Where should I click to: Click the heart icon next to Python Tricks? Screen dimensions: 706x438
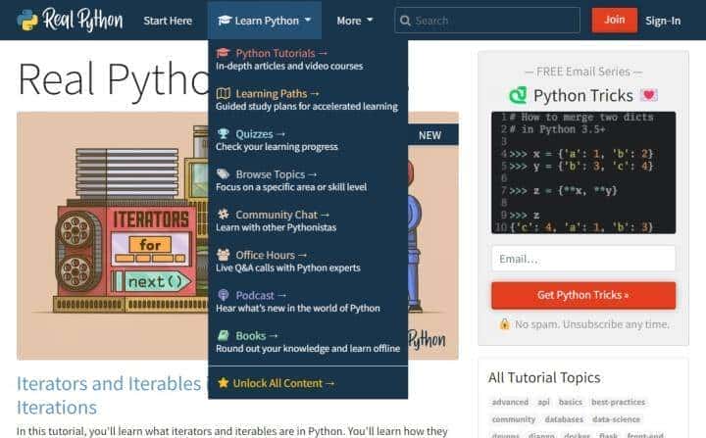(649, 95)
